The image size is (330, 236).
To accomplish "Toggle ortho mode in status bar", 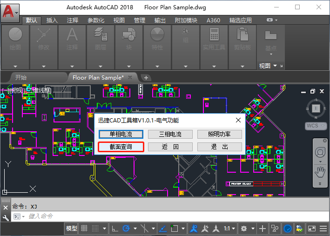I will pyautogui.click(x=114, y=229).
